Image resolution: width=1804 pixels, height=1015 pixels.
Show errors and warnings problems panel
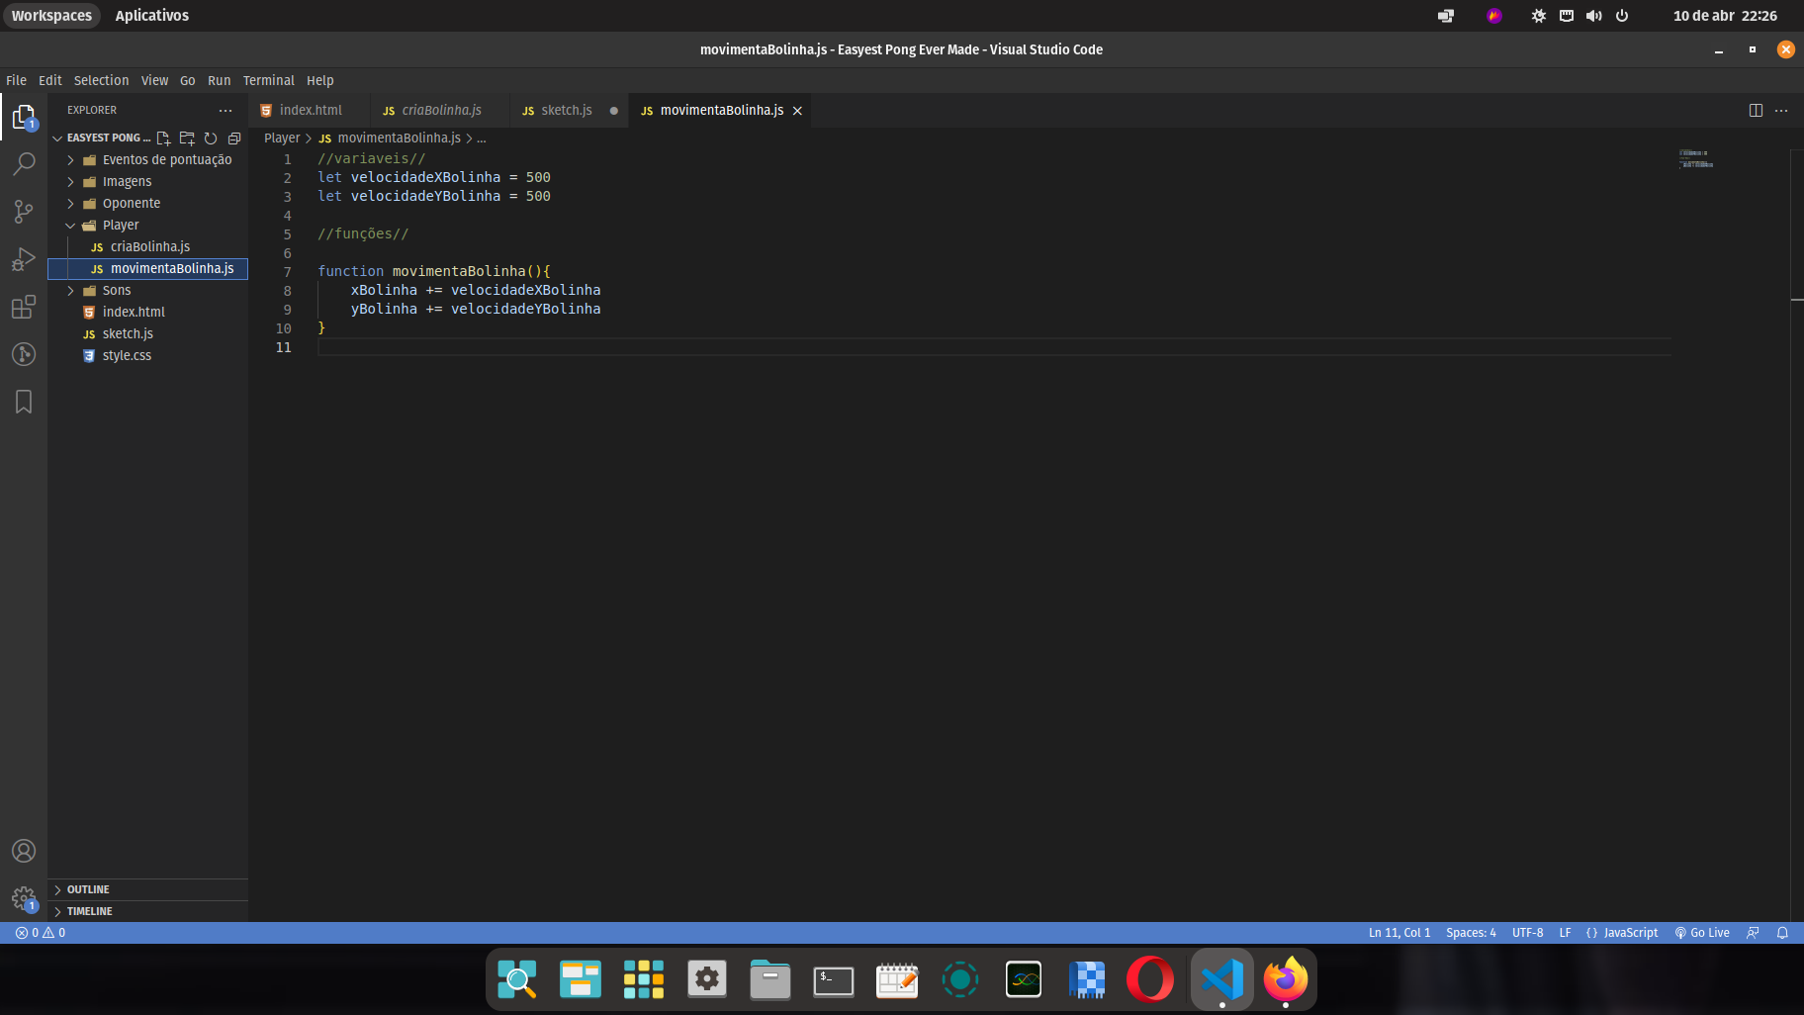click(x=41, y=933)
